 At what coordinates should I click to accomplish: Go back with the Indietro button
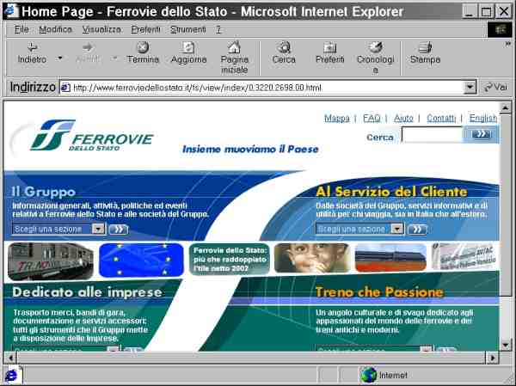[x=32, y=53]
